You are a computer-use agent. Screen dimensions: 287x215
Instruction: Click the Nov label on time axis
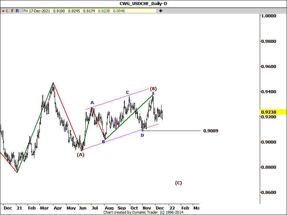coord(147,208)
